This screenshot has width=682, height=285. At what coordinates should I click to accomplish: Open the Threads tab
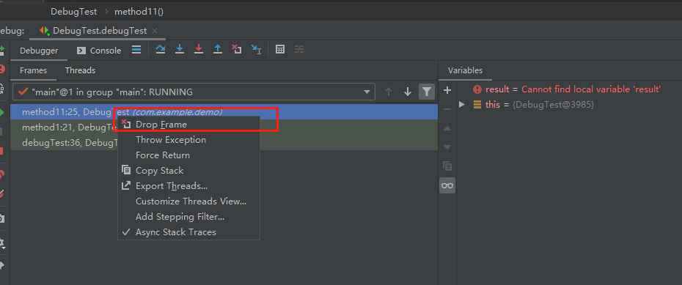point(80,70)
